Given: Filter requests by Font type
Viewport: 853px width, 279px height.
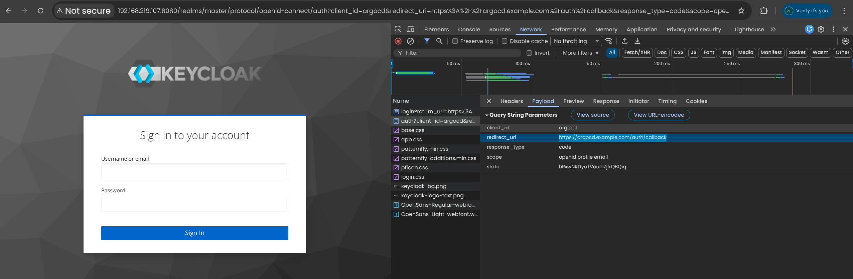Looking at the screenshot, I should point(709,52).
